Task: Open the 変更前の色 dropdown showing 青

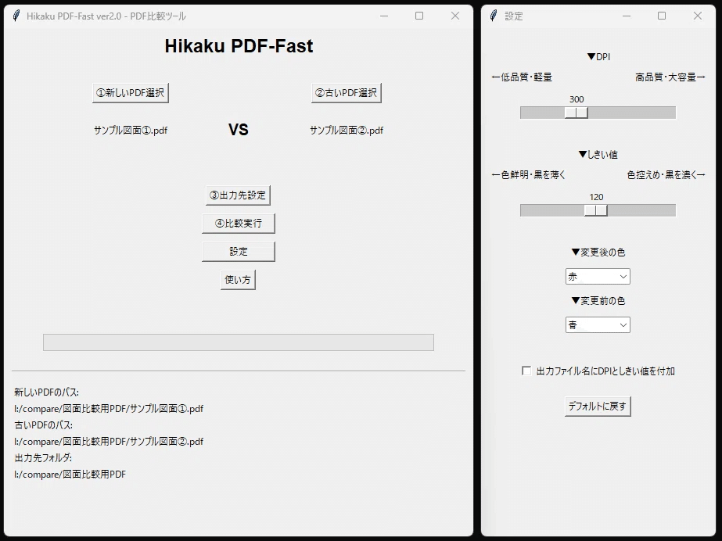Action: point(597,324)
